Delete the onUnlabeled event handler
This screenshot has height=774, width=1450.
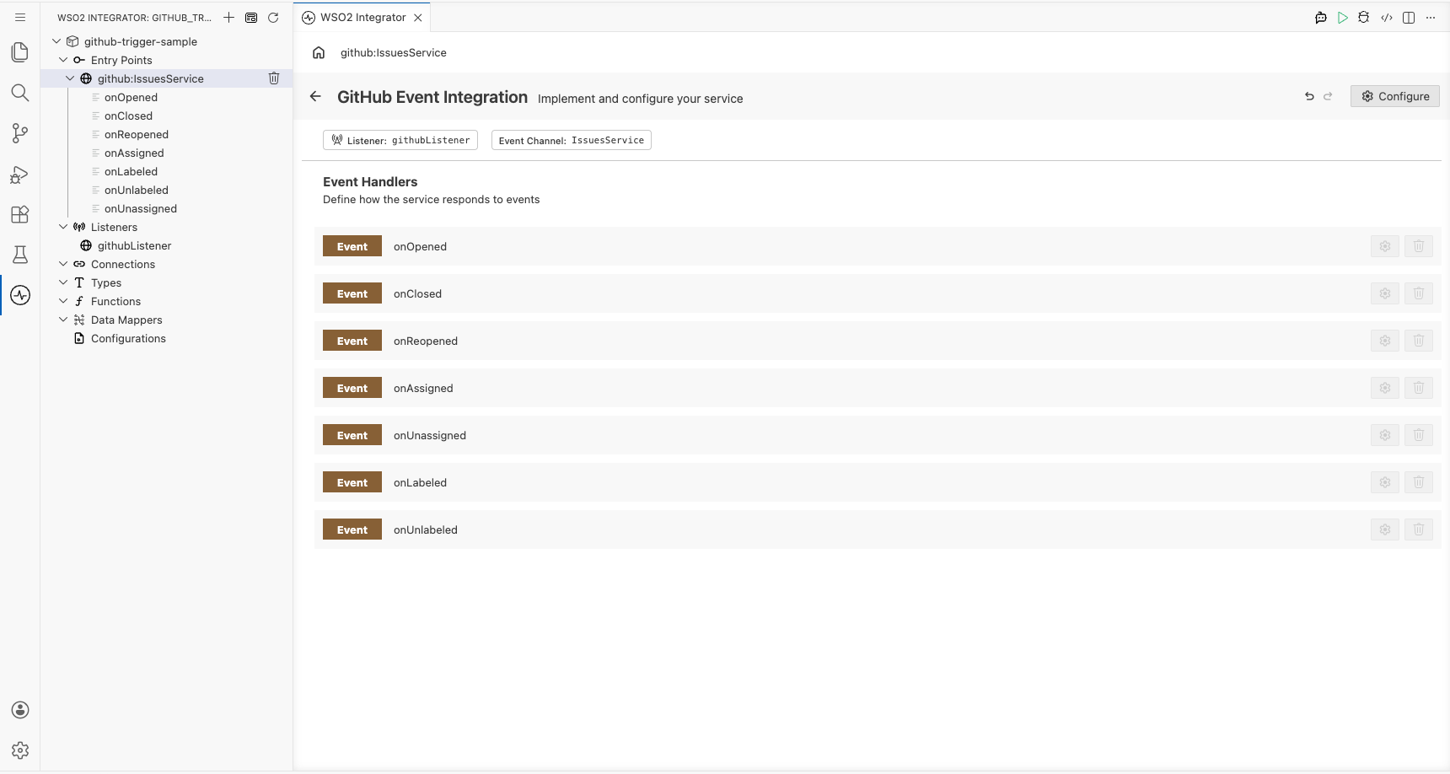[1419, 529]
